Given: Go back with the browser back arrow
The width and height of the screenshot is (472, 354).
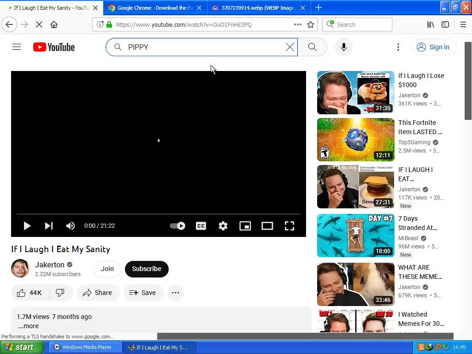Looking at the screenshot, I should click(x=9, y=24).
